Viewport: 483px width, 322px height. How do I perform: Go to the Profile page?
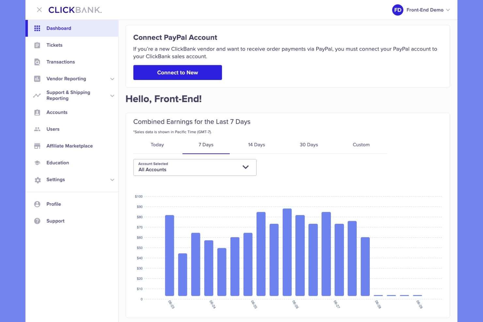(x=72, y=204)
